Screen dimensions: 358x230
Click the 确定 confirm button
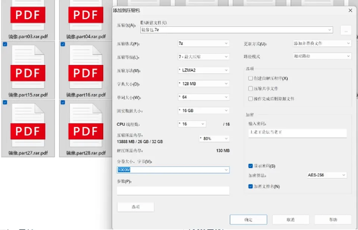(248, 220)
